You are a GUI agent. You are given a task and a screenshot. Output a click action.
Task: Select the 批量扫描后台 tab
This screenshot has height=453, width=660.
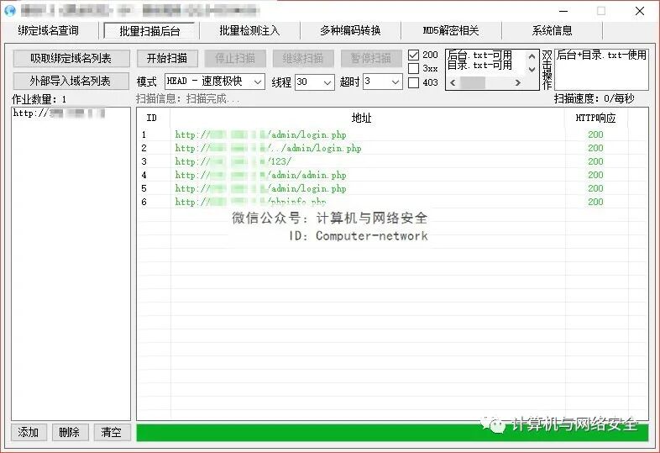(x=149, y=31)
